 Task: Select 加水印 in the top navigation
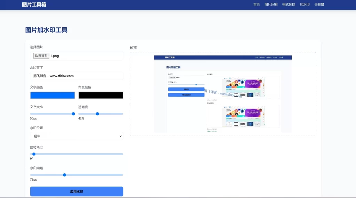point(305,5)
